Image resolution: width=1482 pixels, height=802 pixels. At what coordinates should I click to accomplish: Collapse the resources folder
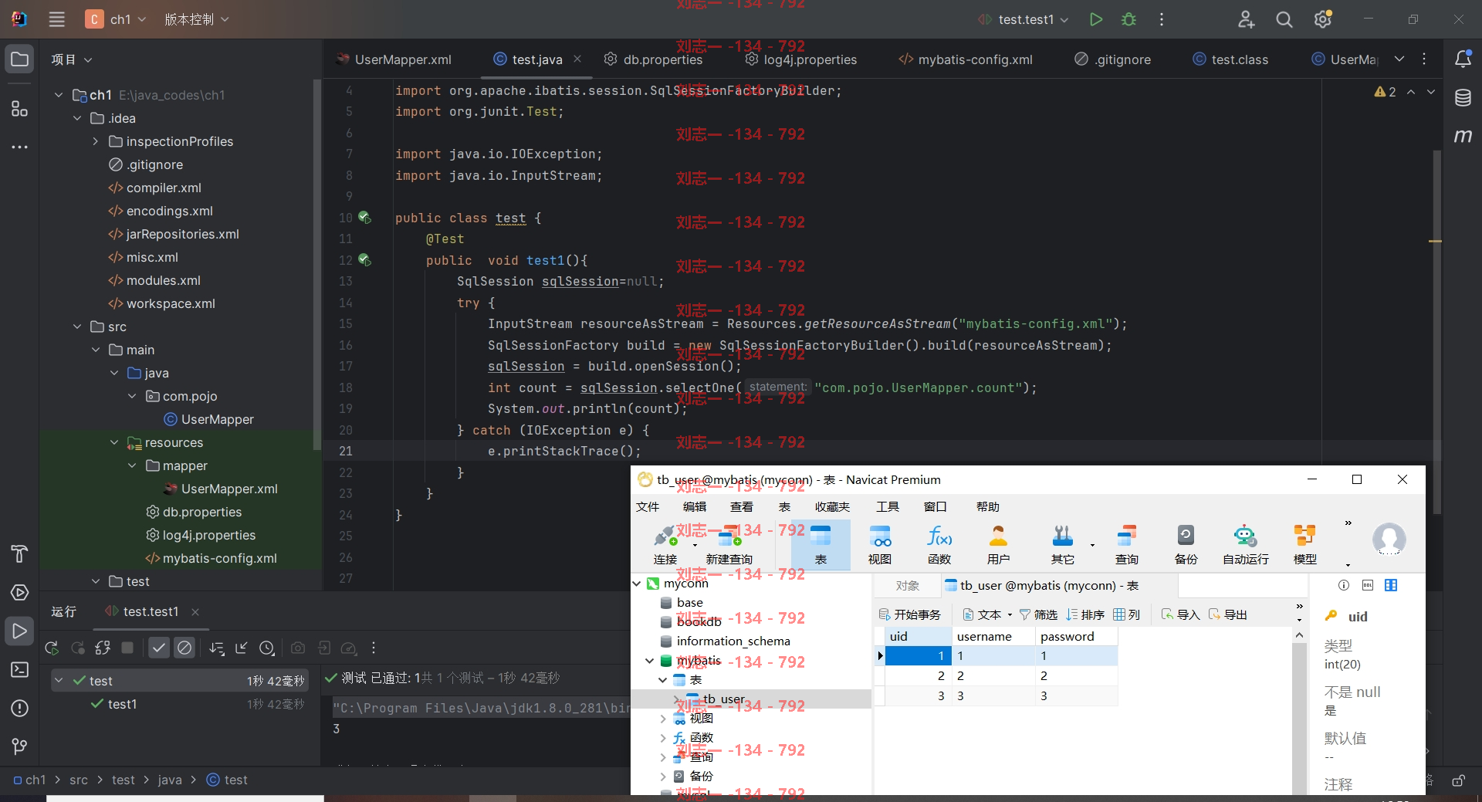click(114, 442)
